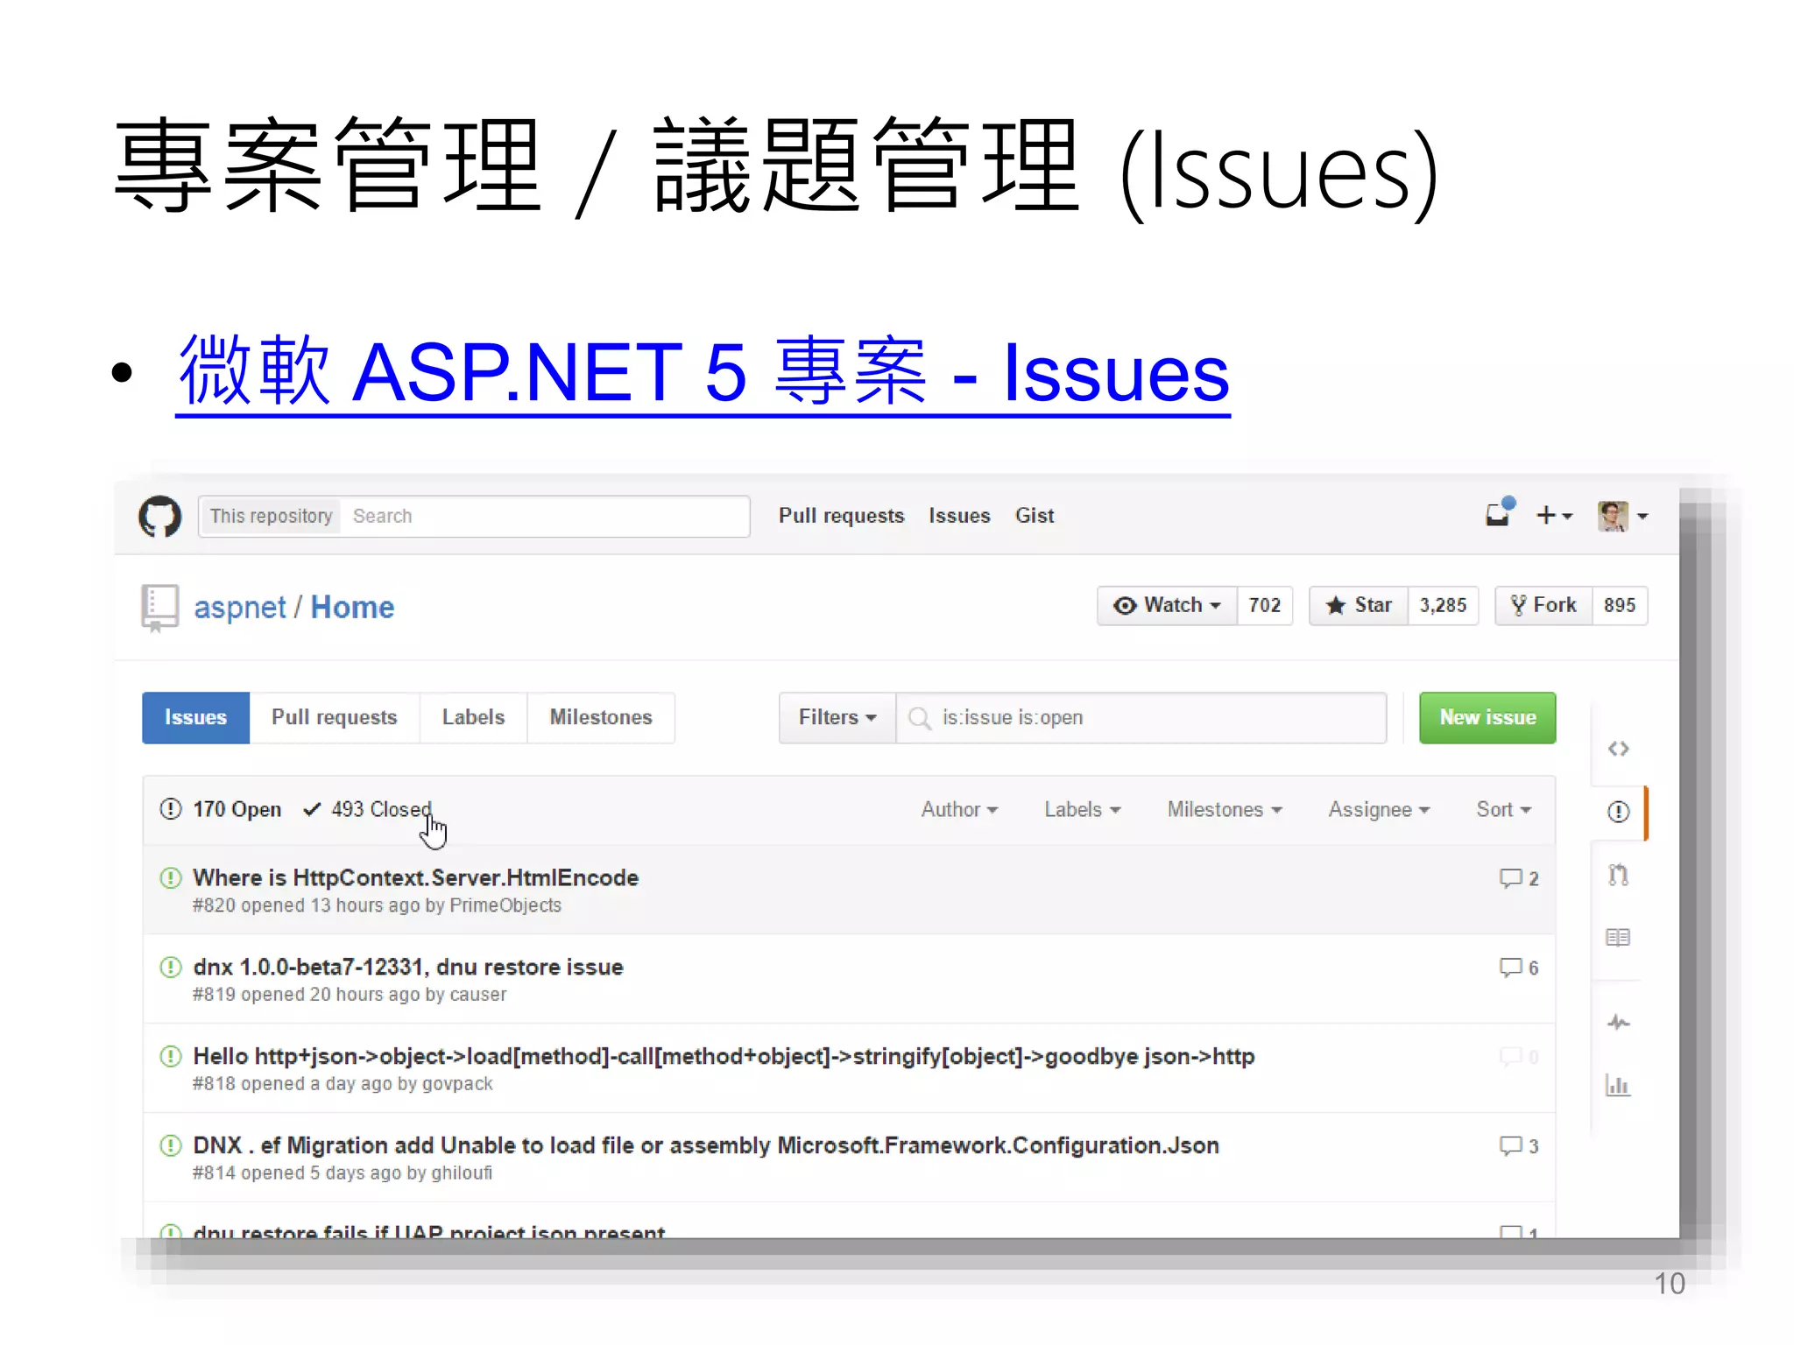1794x1345 pixels.
Task: Open author govpack
Action: tap(457, 1084)
